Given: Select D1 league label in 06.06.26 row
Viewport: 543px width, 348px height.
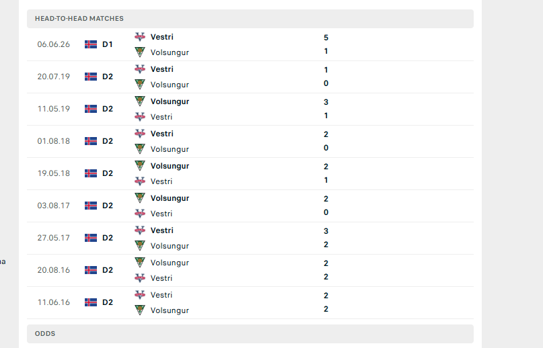Looking at the screenshot, I should [x=108, y=44].
